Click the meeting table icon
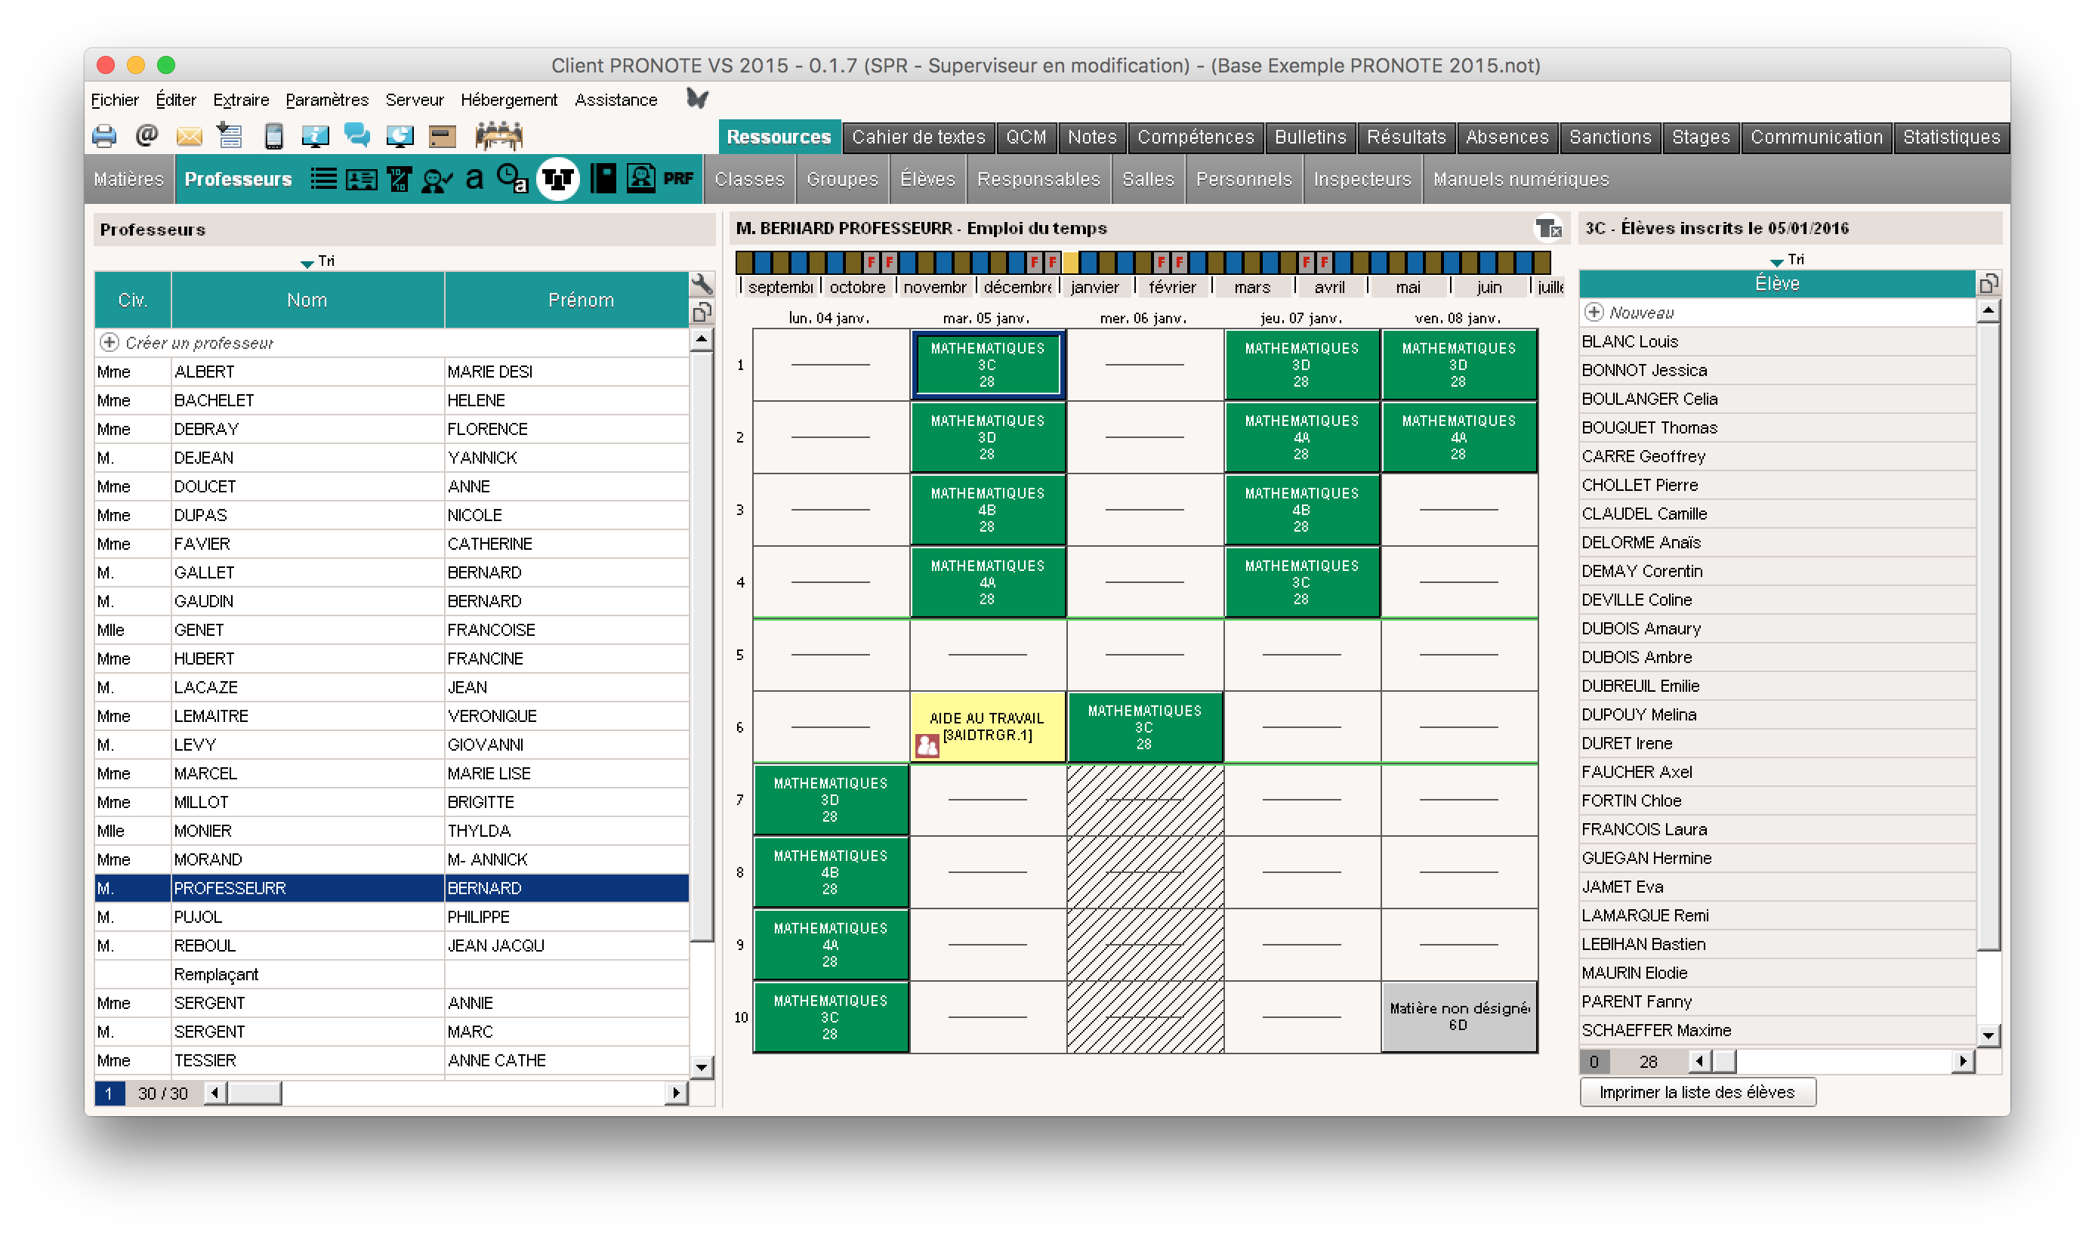Screen dimensions: 2095x1237 coord(498,136)
